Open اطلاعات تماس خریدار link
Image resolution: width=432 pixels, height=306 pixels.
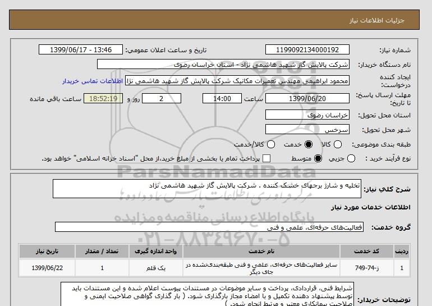tap(93, 81)
